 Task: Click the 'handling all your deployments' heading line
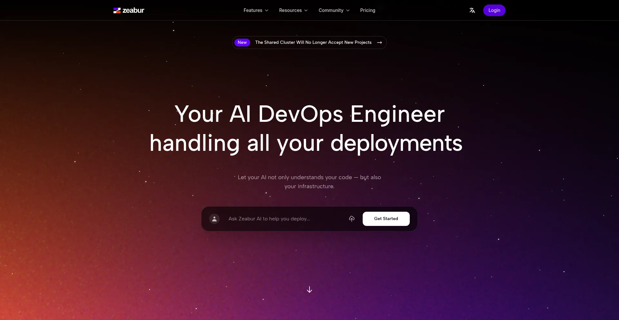click(x=306, y=143)
